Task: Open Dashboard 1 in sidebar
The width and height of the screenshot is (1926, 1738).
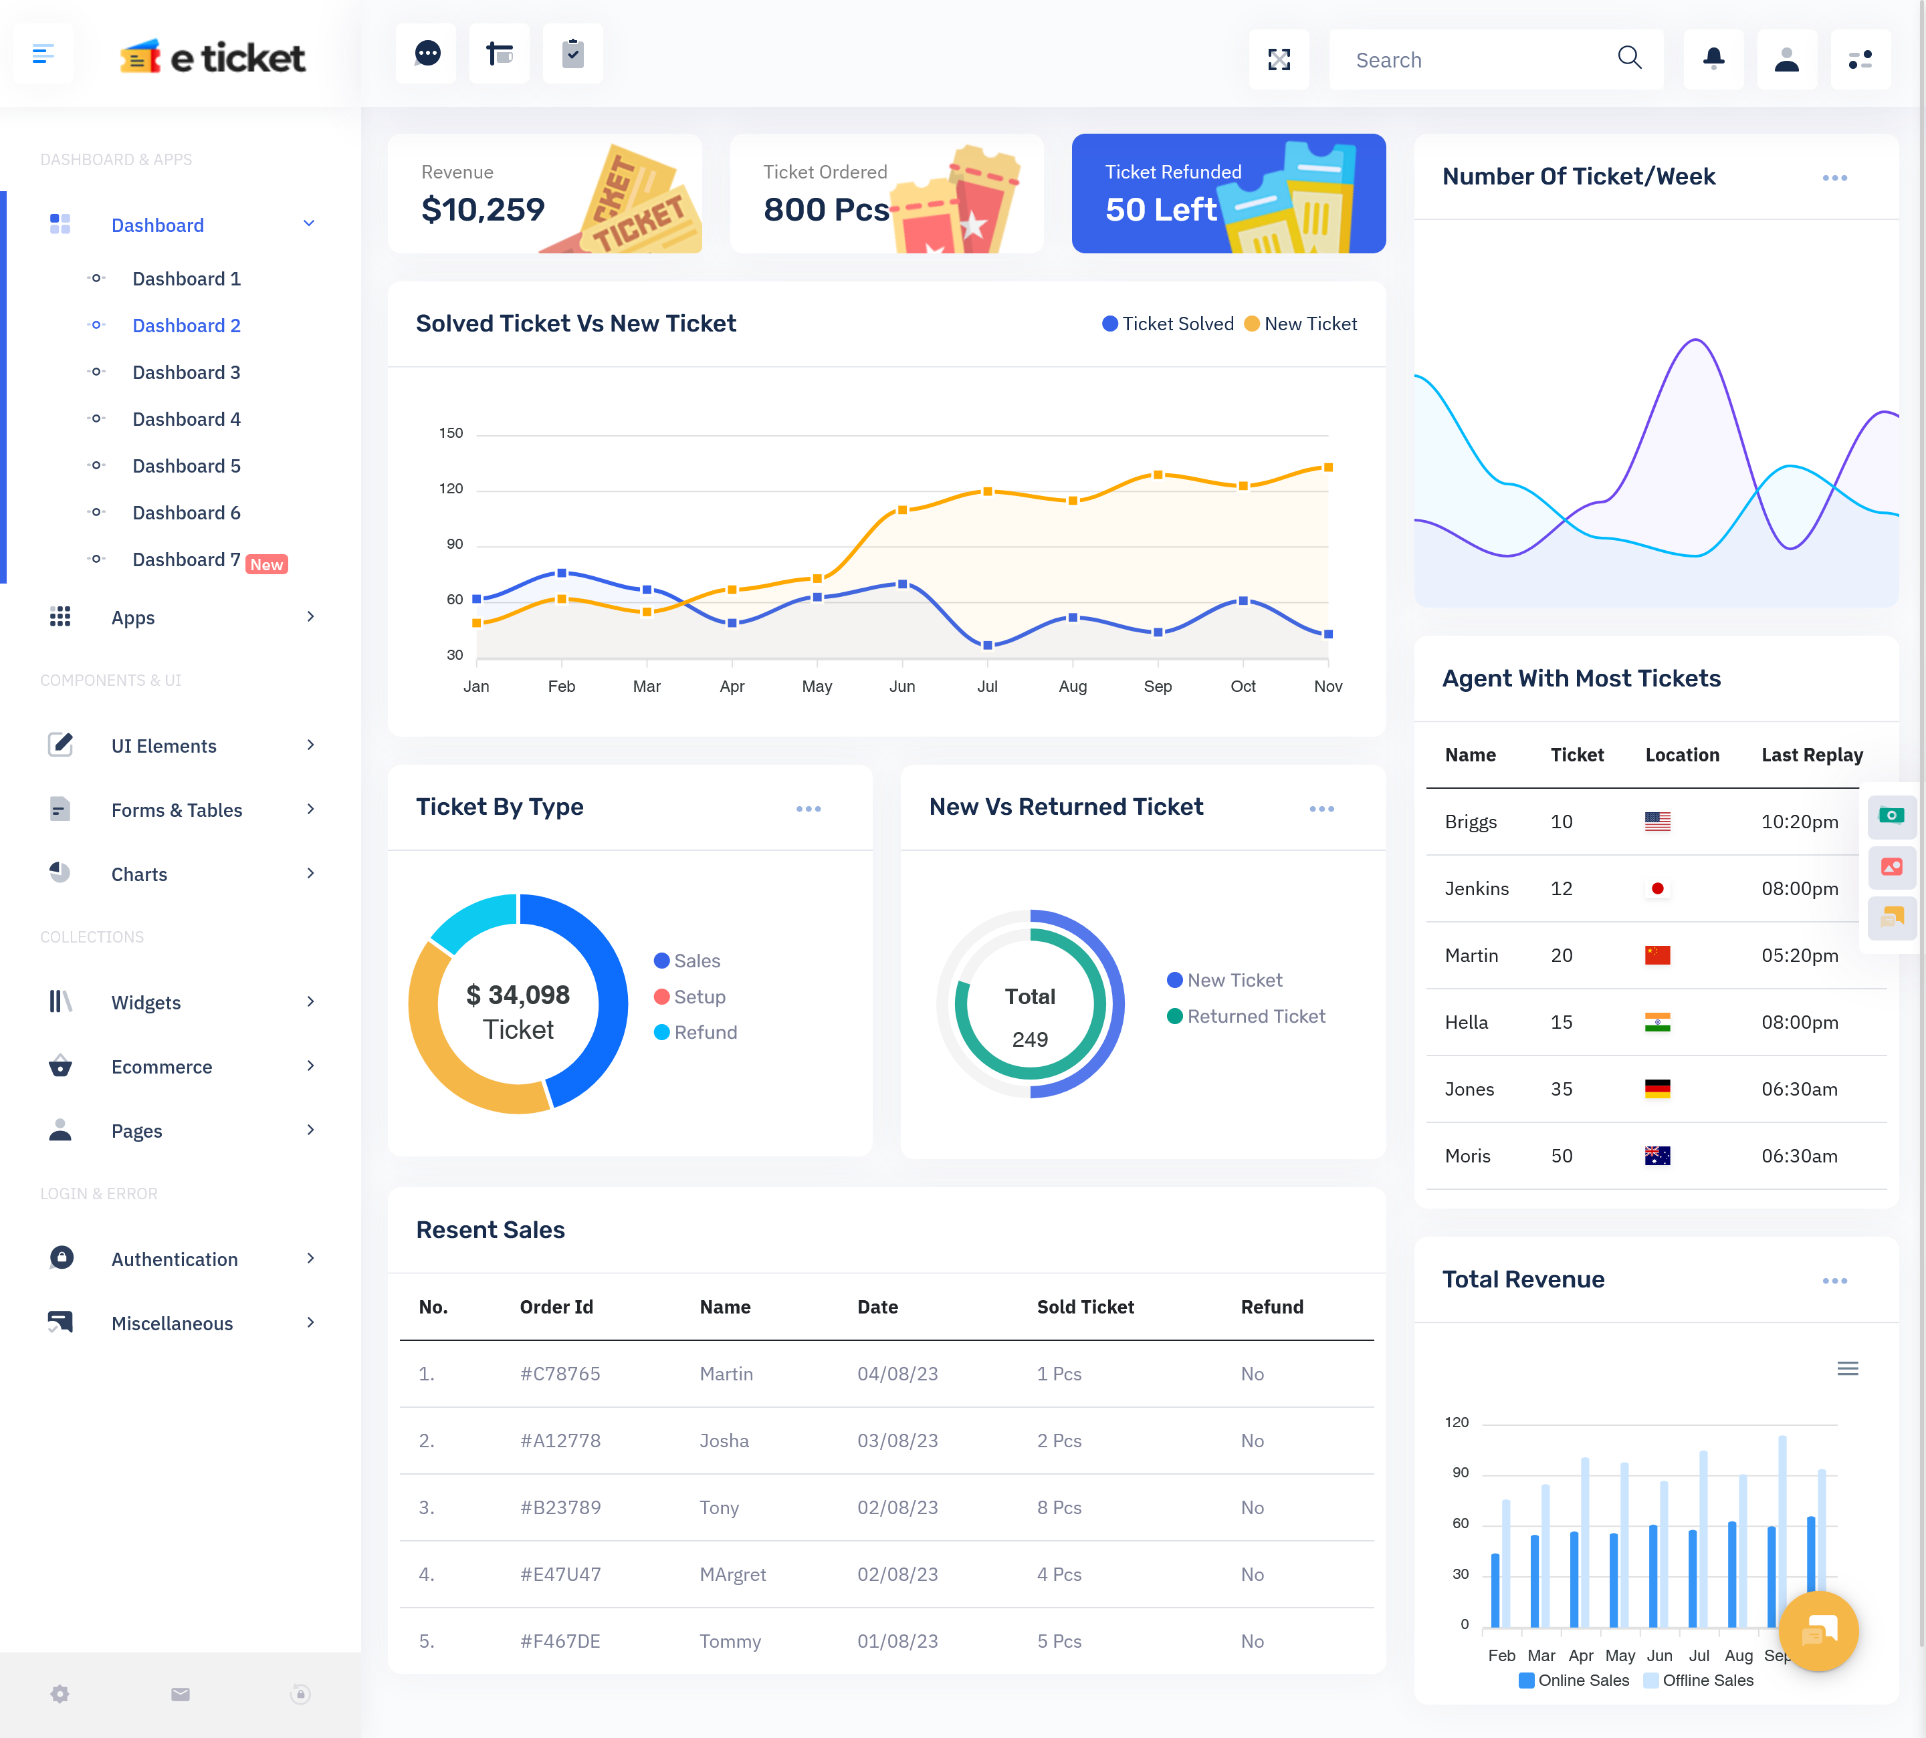Action: click(x=187, y=279)
